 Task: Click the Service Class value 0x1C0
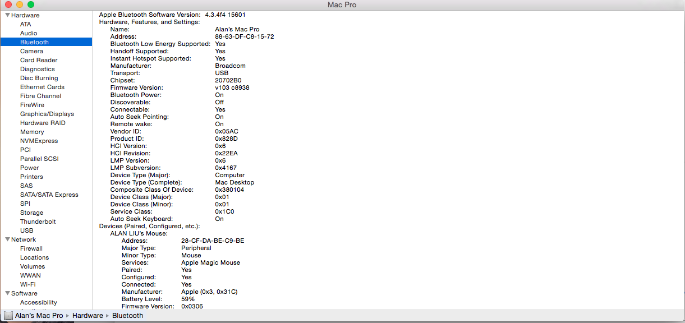[225, 211]
